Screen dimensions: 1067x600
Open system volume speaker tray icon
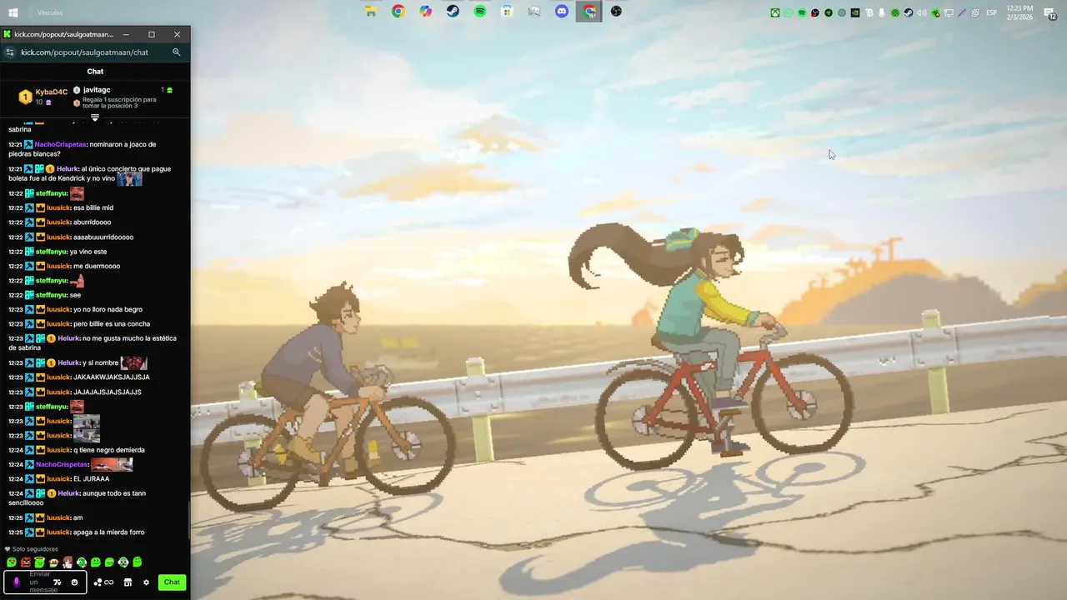[922, 12]
